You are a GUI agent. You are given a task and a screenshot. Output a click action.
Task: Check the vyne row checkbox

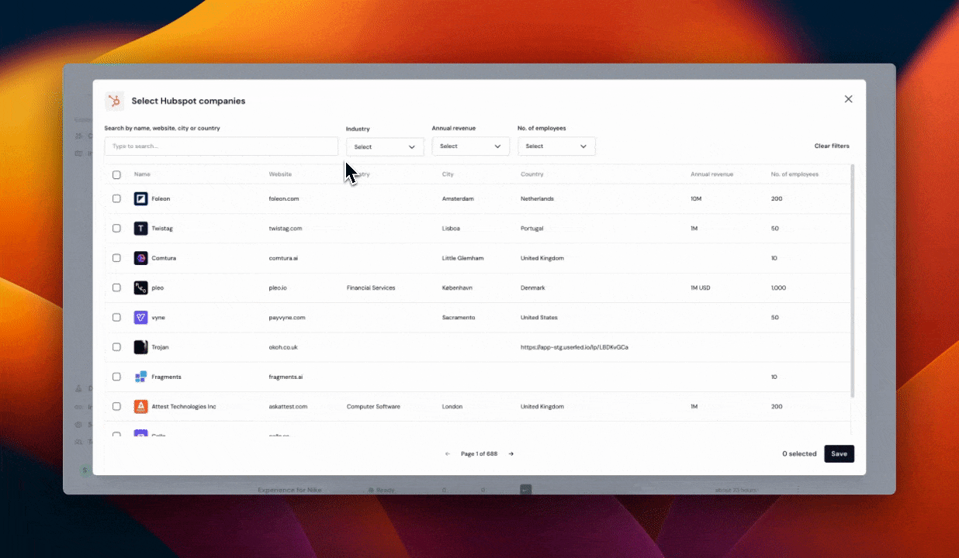tap(116, 318)
